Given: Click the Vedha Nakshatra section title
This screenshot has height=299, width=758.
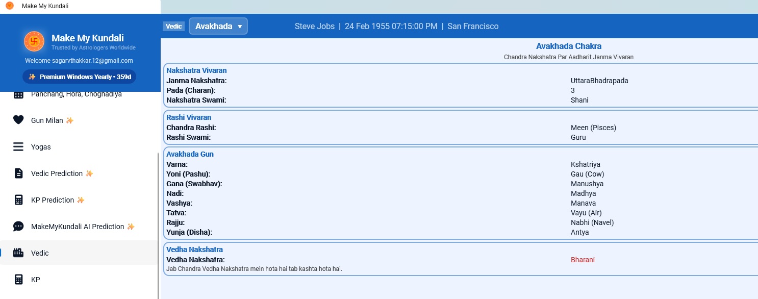Looking at the screenshot, I should pyautogui.click(x=194, y=250).
